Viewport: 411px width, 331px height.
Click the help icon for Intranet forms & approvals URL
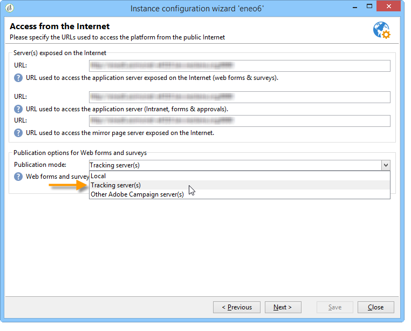pyautogui.click(x=18, y=109)
